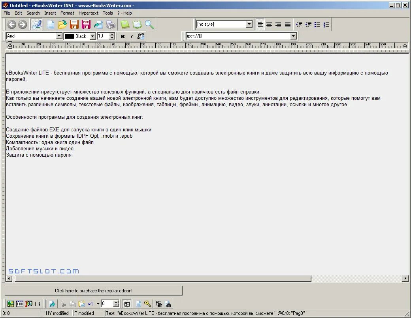
Task: Click the horizontal scrollbar thumb
Action: (163, 278)
